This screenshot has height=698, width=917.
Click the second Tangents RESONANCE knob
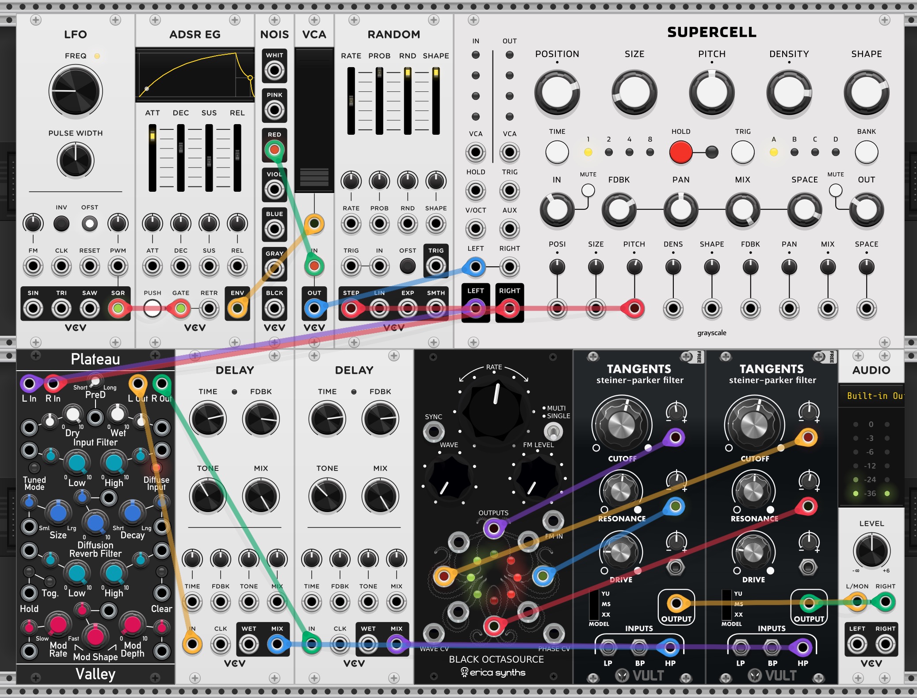(753, 491)
